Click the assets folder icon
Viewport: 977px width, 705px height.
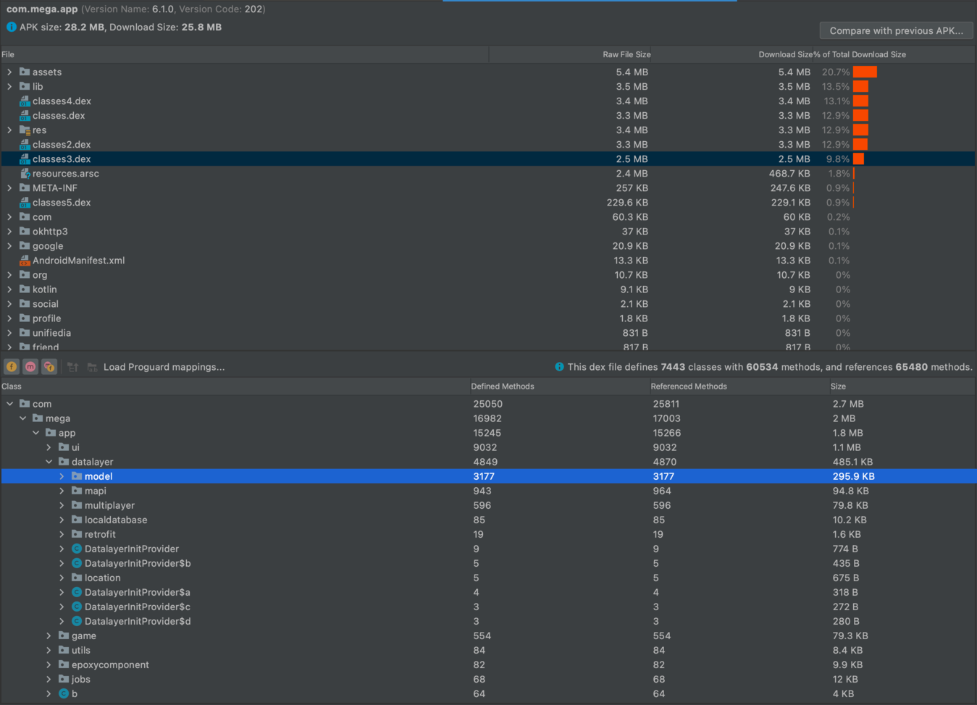point(25,72)
